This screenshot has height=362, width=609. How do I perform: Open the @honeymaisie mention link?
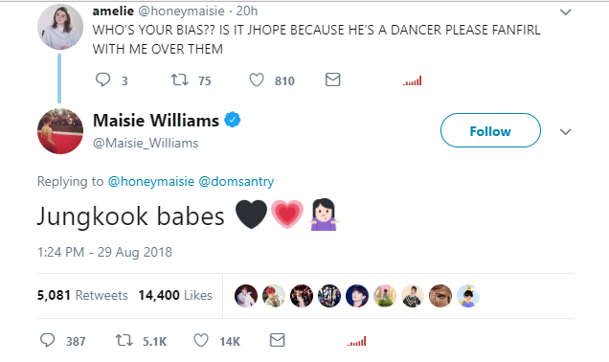point(151,181)
